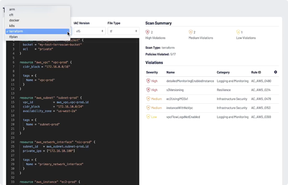288x185 pixels.
Task: Click the shield icon beside s3Versioning
Action: [149, 90]
